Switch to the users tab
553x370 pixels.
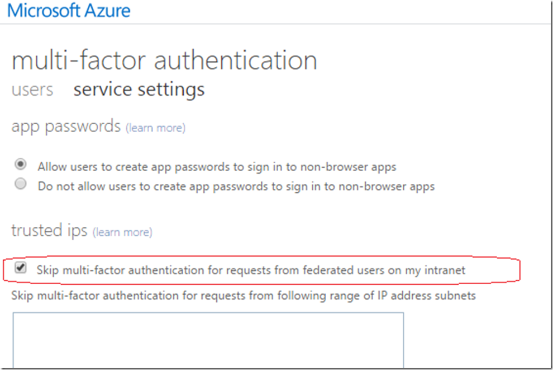click(x=32, y=90)
